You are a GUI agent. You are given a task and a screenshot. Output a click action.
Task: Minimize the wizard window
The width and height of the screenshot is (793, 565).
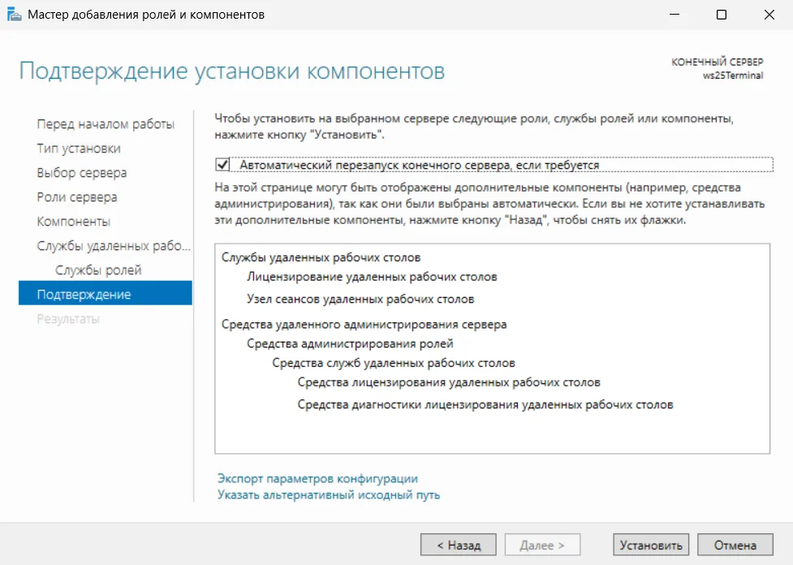[674, 15]
